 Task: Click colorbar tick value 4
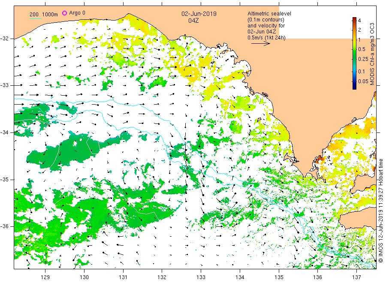click(x=359, y=21)
